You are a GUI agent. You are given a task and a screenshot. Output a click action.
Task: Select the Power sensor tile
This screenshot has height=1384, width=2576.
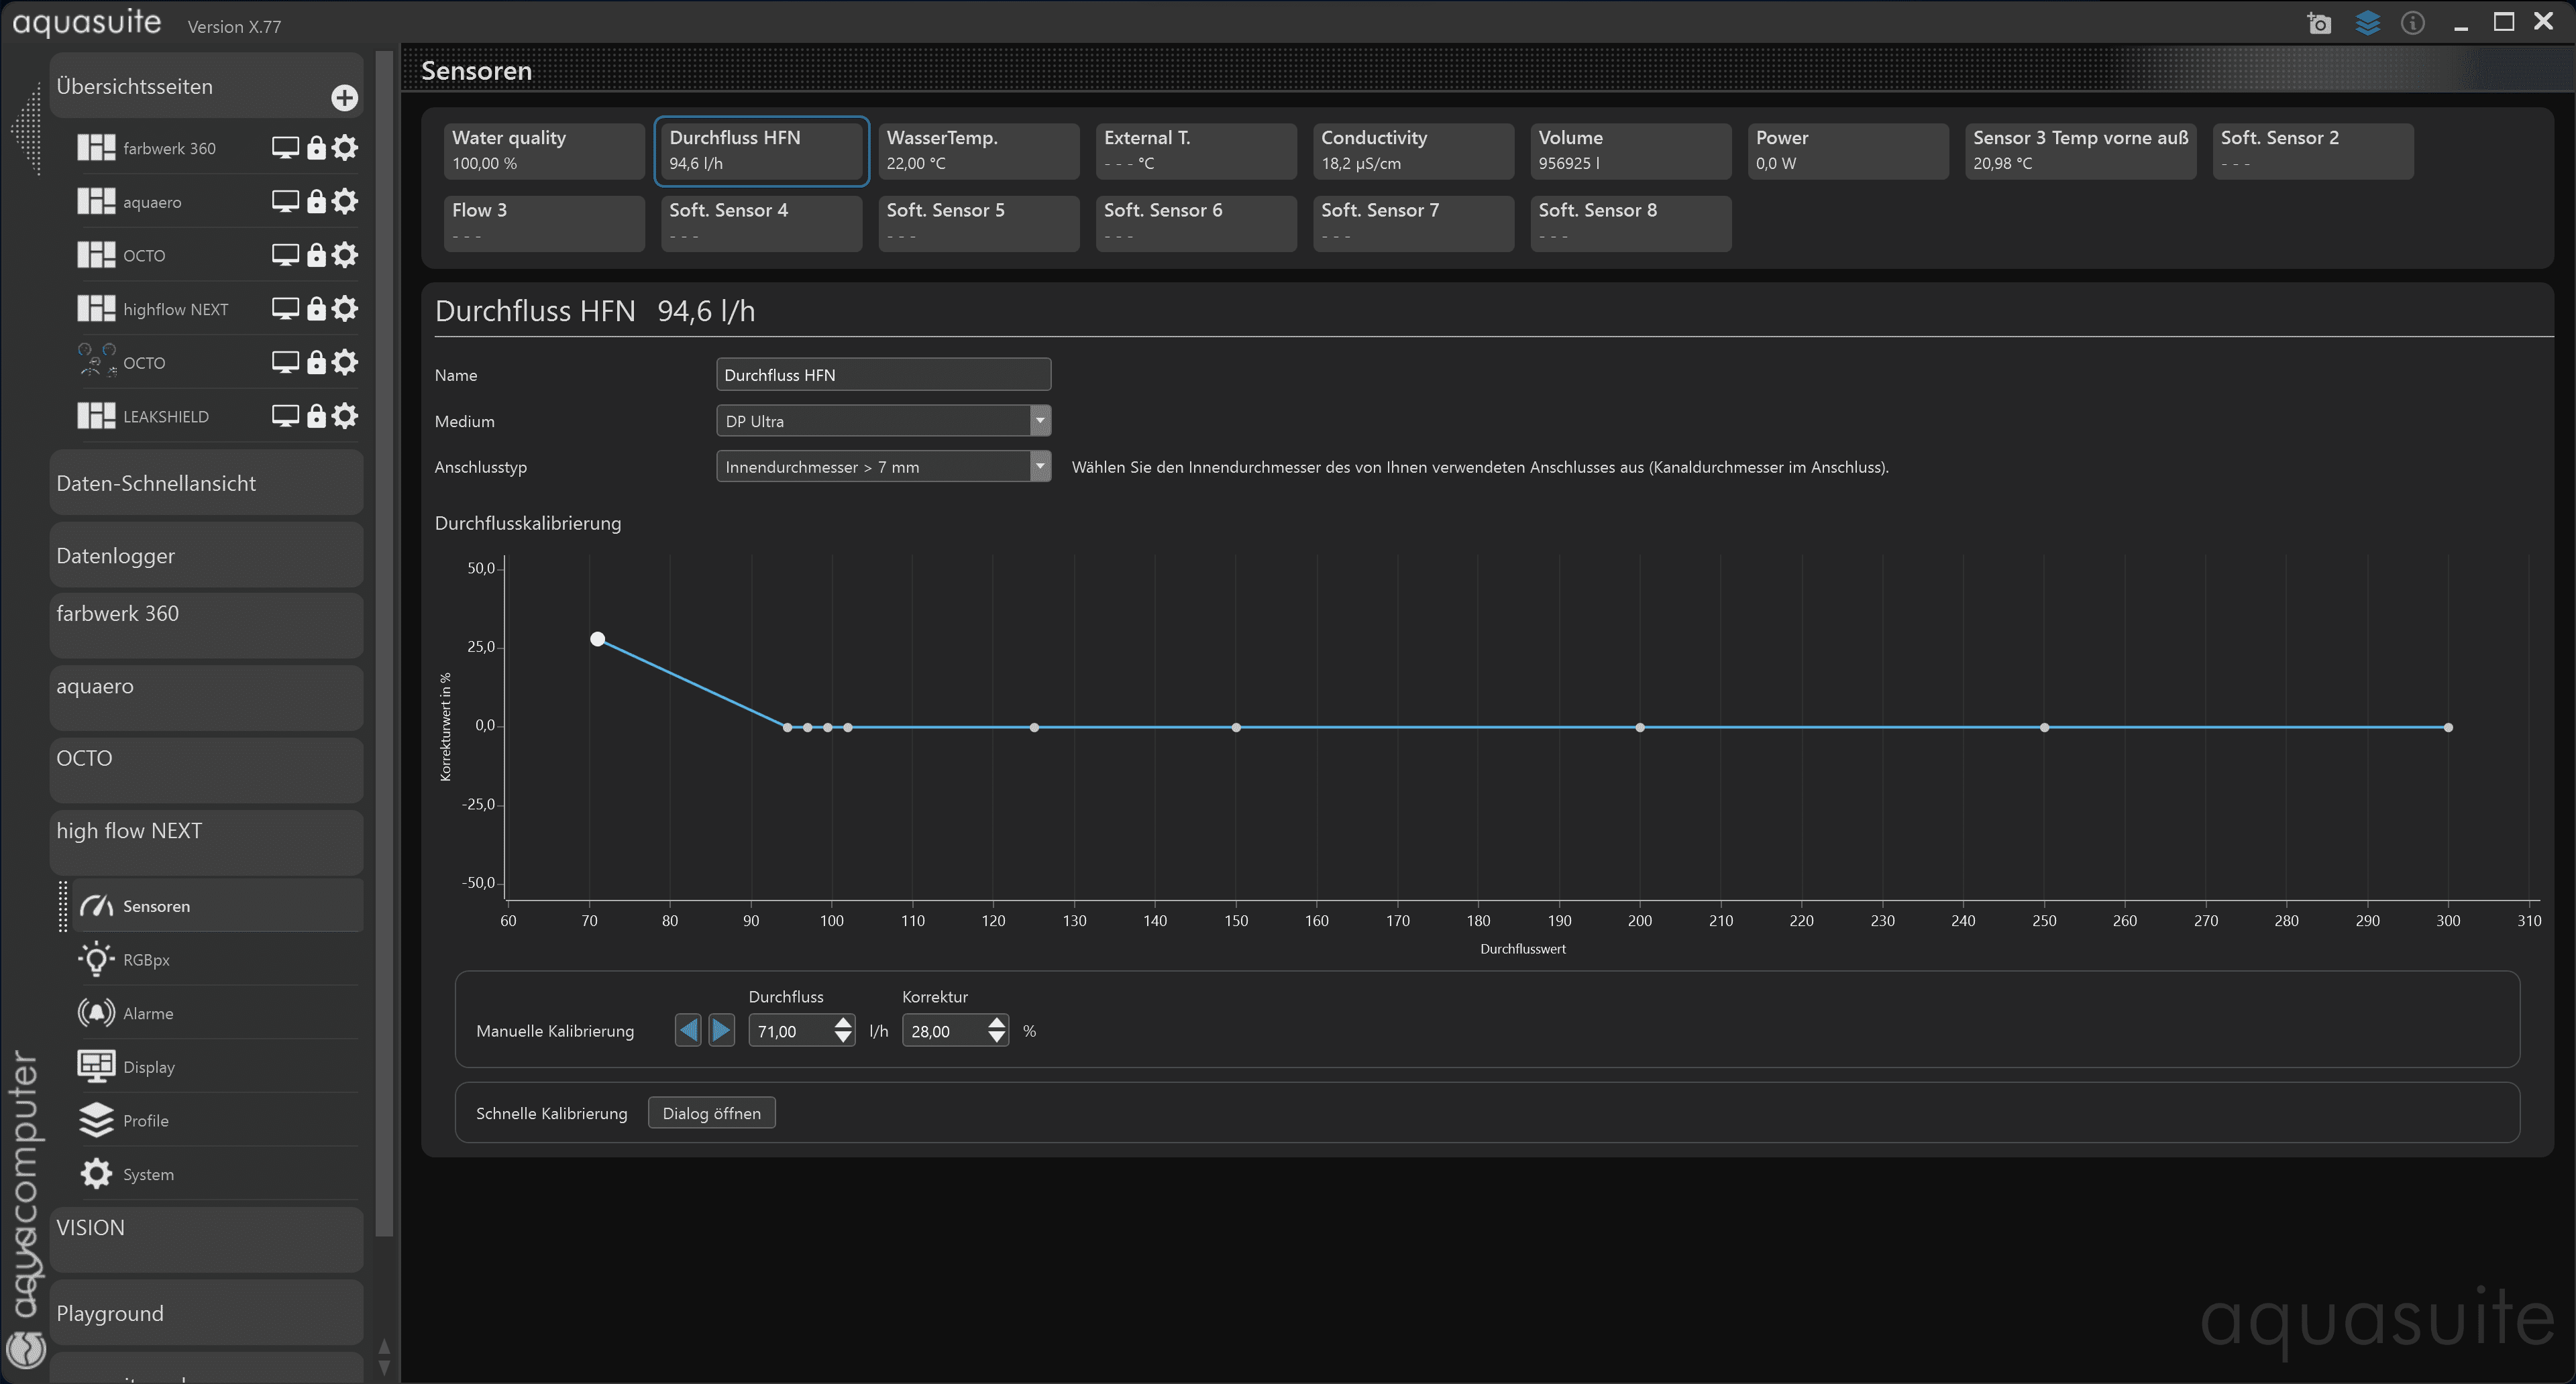(x=1848, y=151)
